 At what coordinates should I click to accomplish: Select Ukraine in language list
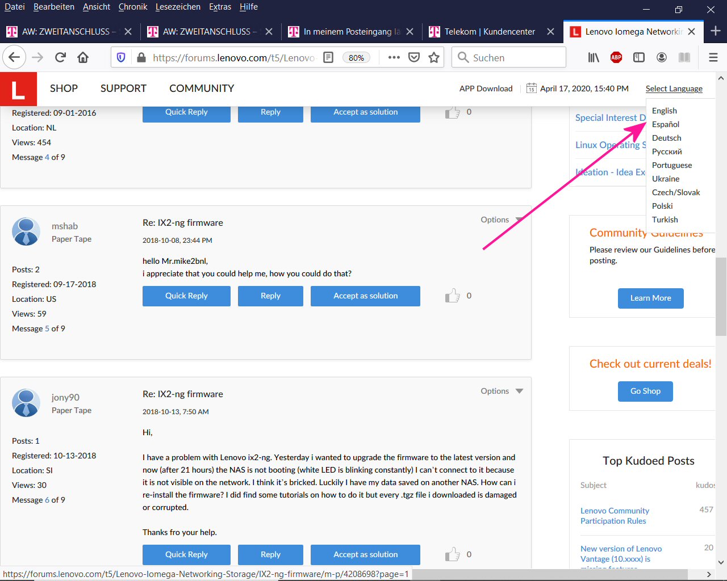[x=666, y=179]
